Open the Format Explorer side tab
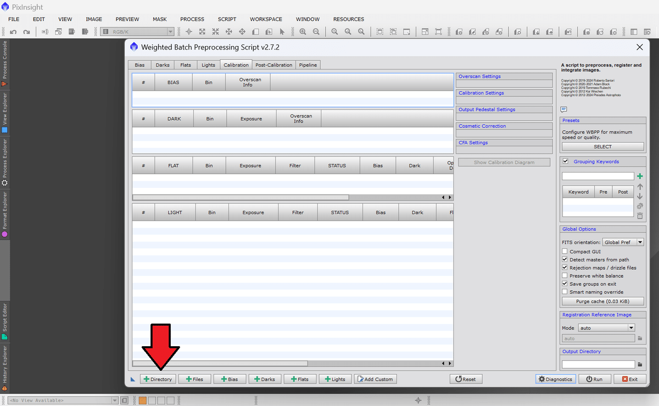Screen dimensions: 659x406 (5, 214)
